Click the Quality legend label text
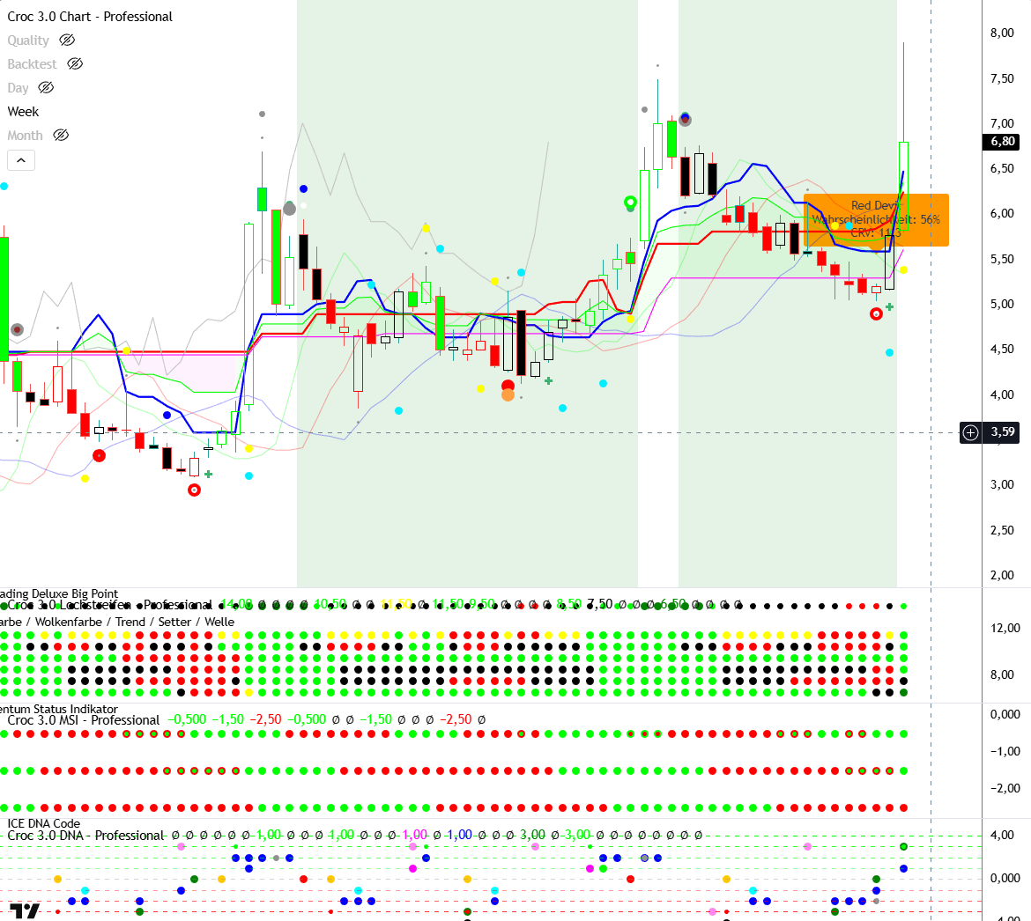 (x=28, y=41)
